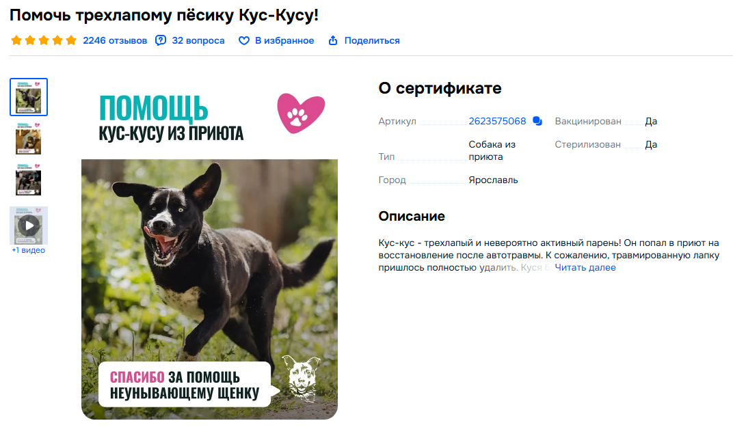This screenshot has width=733, height=436.
Task: Select the second gallery thumbnail
Action: tap(29, 138)
